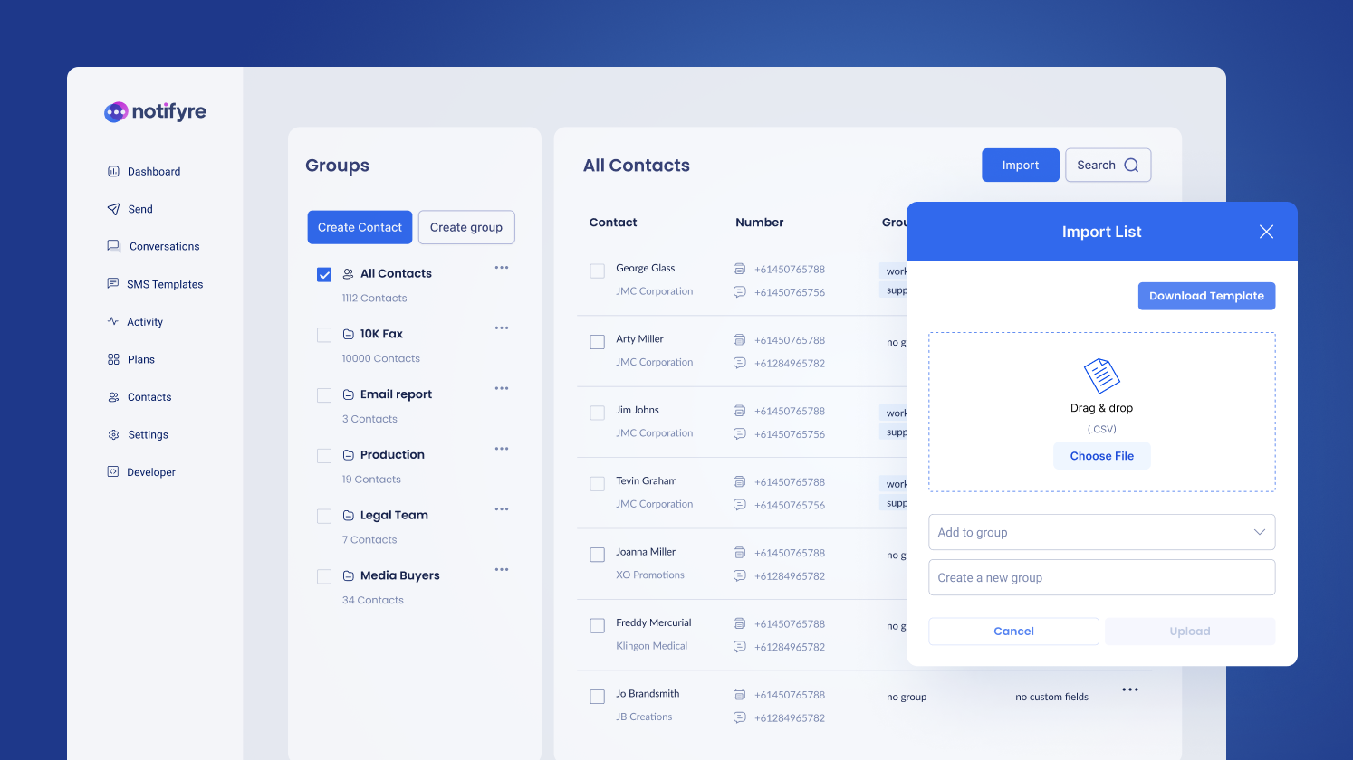Open SMS Templates section
The image size is (1353, 760).
(155, 284)
